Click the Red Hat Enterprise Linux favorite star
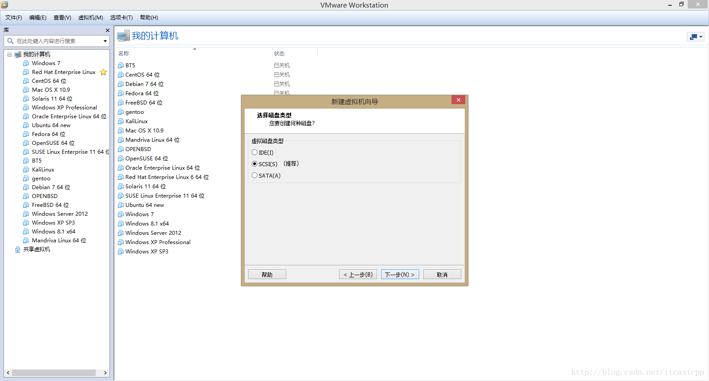This screenshot has width=709, height=381. point(103,72)
